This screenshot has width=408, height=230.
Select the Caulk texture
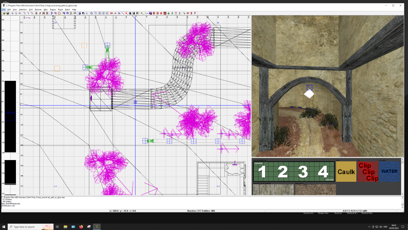coord(346,172)
